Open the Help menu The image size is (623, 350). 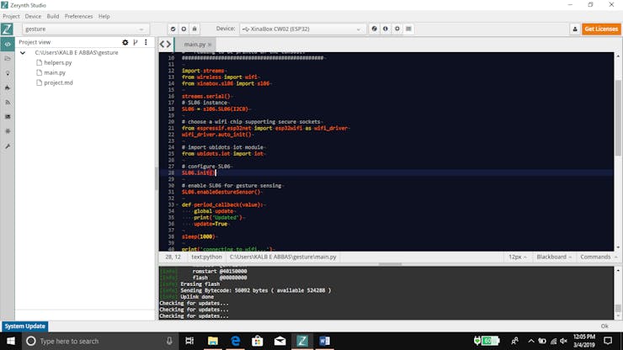coord(104,16)
